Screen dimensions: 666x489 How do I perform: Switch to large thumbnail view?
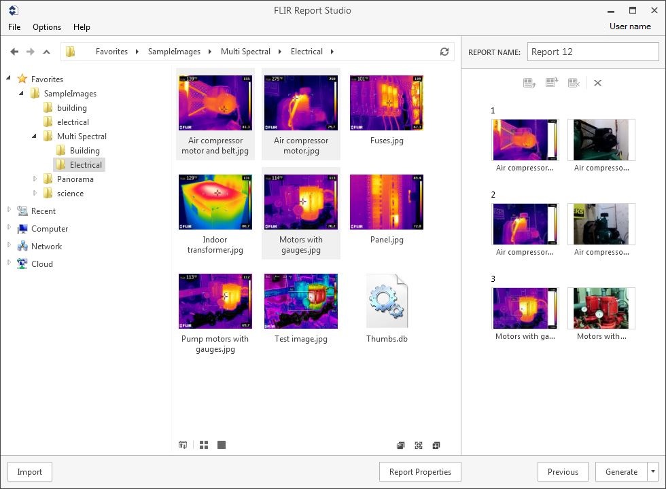click(222, 445)
